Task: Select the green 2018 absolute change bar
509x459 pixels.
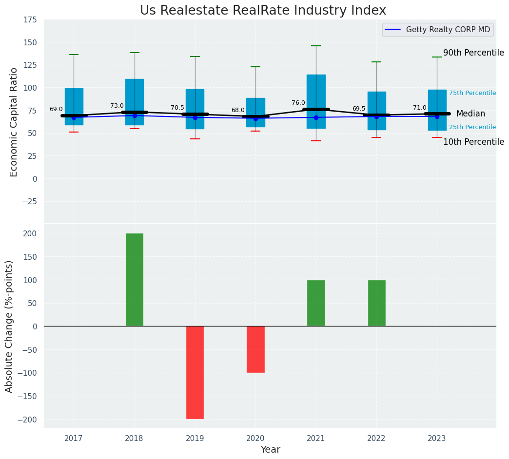Action: [x=135, y=280]
